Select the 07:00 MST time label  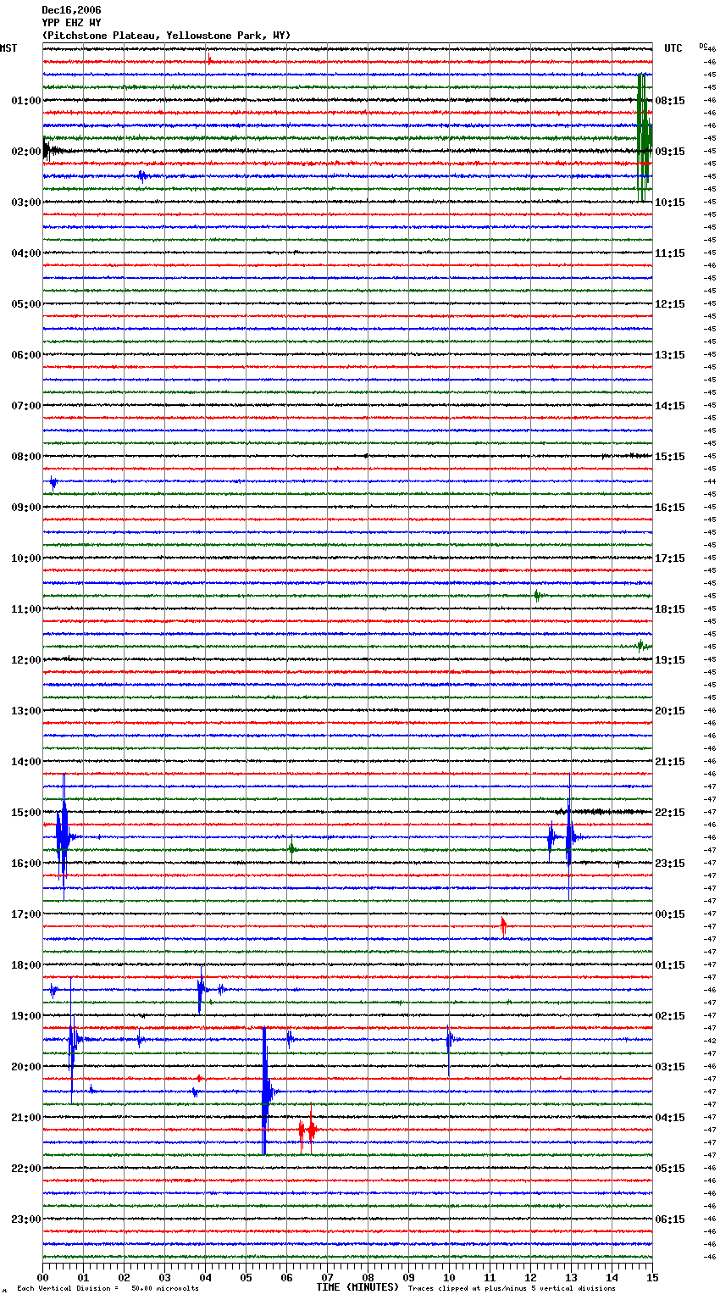(x=26, y=406)
